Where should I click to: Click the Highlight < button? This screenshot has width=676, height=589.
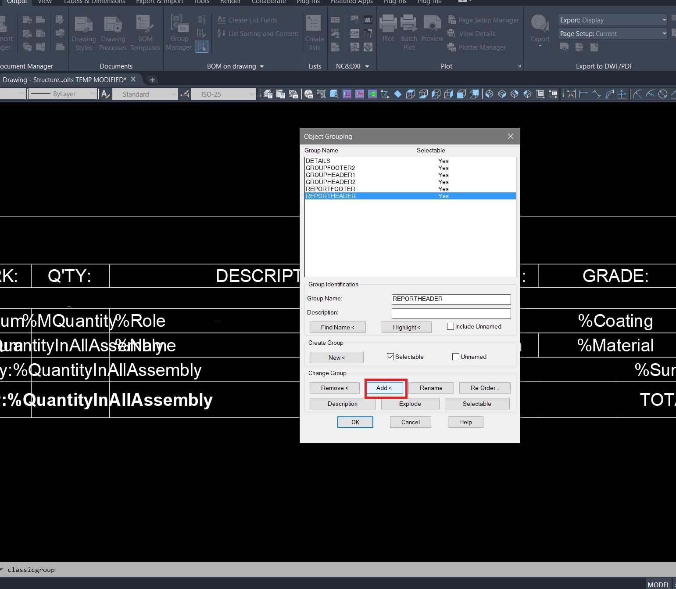407,327
